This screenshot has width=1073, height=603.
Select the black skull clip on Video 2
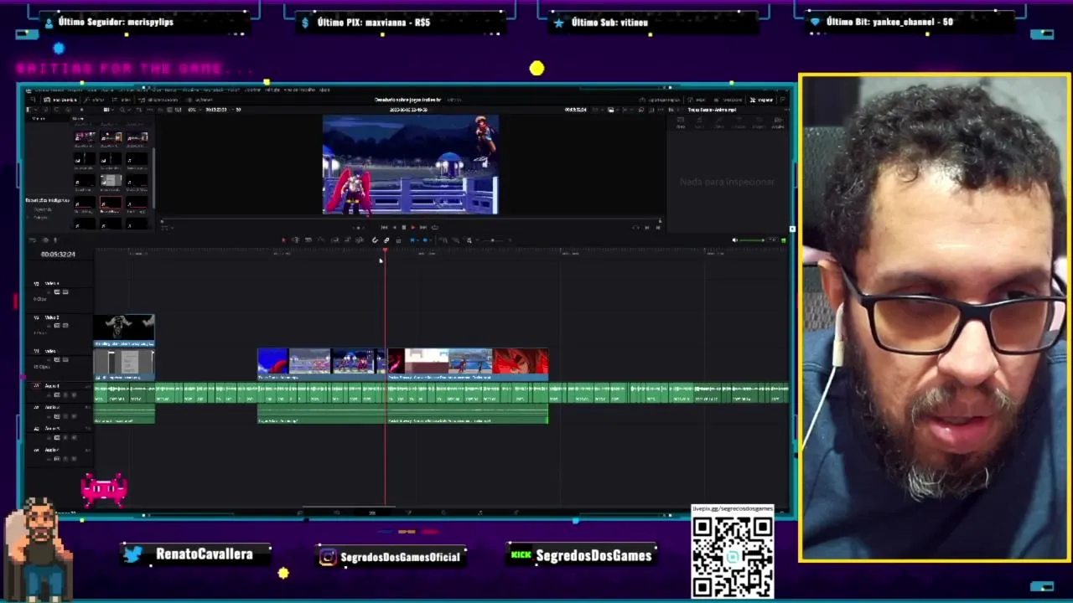click(x=124, y=330)
